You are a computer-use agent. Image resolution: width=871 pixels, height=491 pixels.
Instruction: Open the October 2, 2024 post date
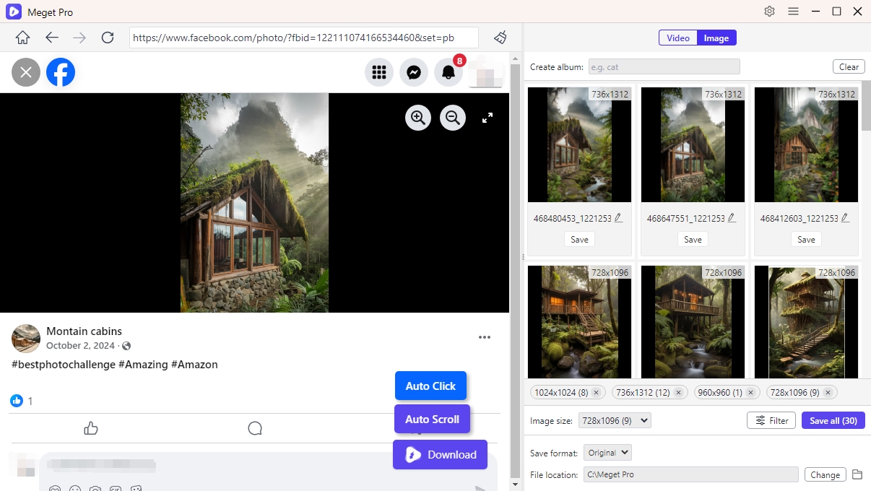pos(82,346)
